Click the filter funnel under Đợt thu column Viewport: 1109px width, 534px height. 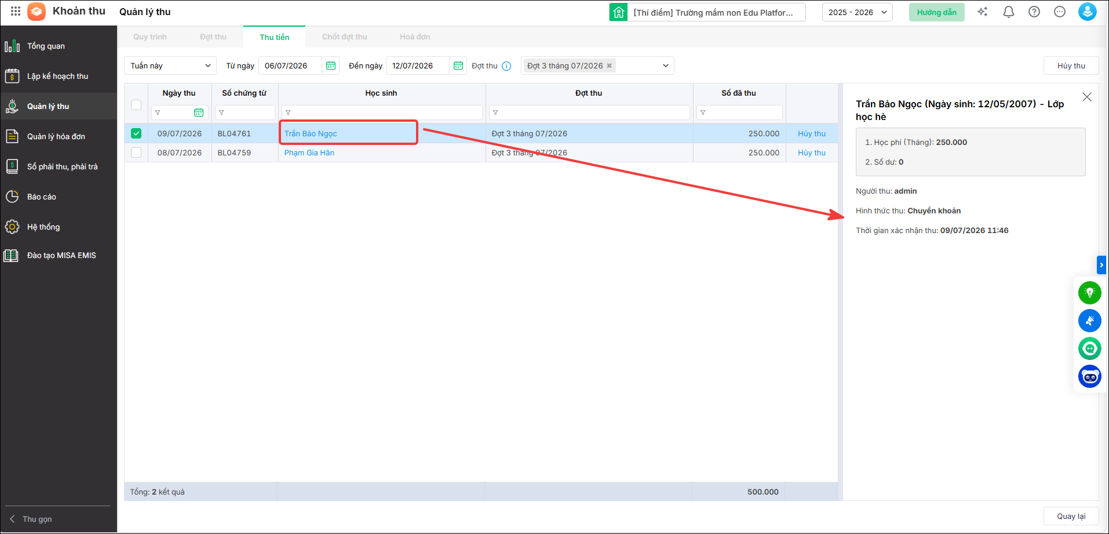coord(495,112)
